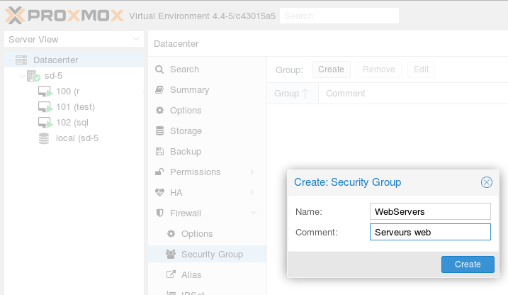Open the Backup menu item
508x295 pixels.
[x=208, y=151]
